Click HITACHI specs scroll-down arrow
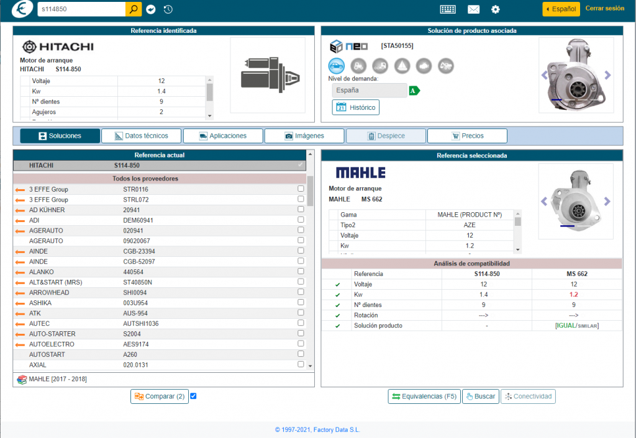 pyautogui.click(x=210, y=116)
